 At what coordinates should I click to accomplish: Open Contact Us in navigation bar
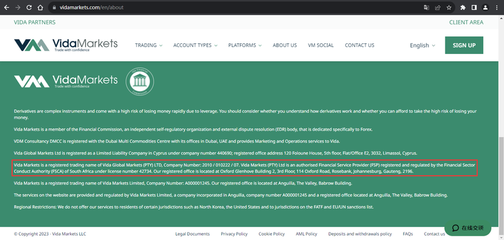pyautogui.click(x=359, y=45)
